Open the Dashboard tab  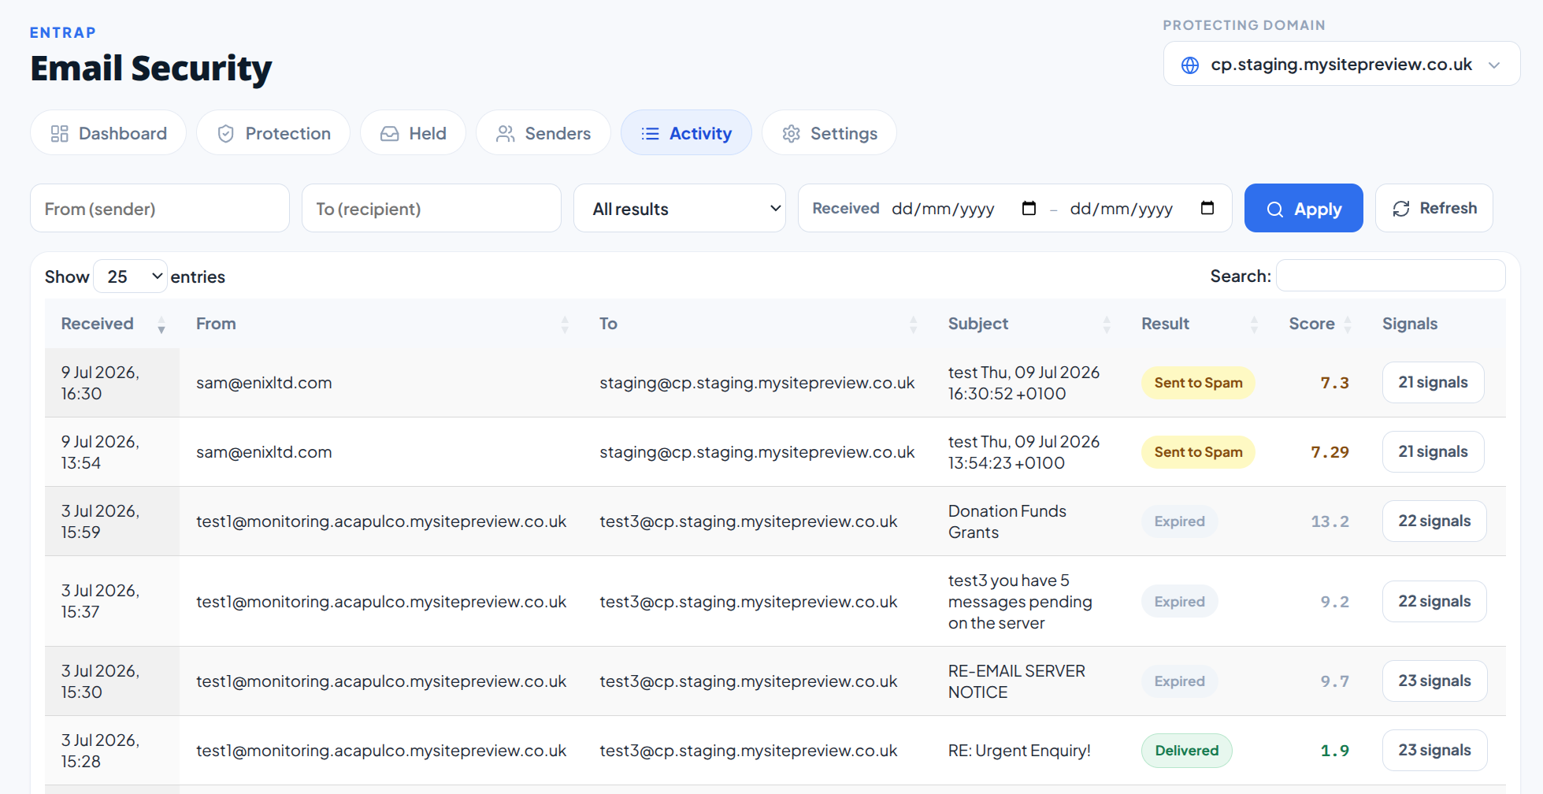coord(108,133)
